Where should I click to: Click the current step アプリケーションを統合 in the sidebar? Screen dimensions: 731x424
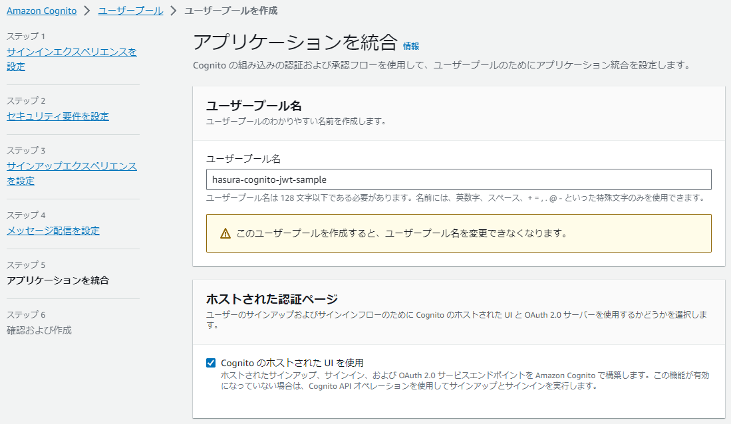(x=58, y=280)
